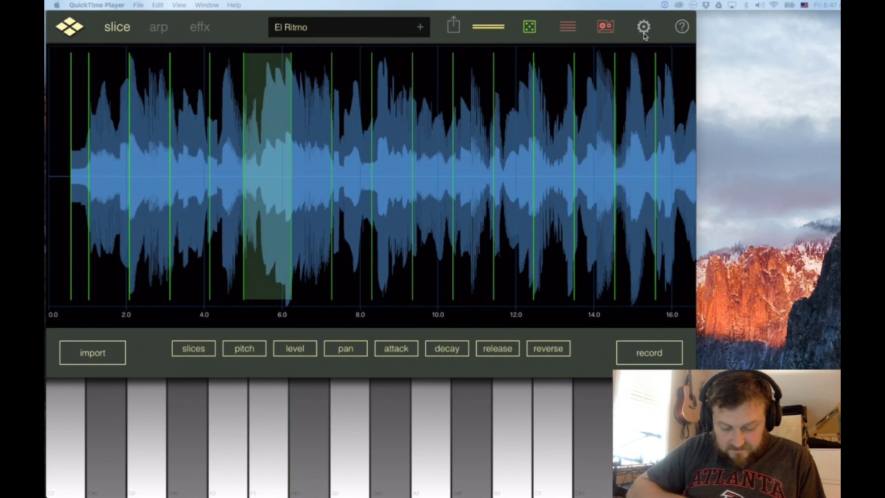Image resolution: width=885 pixels, height=498 pixels.
Task: Switch to the slice tab
Action: (x=117, y=27)
